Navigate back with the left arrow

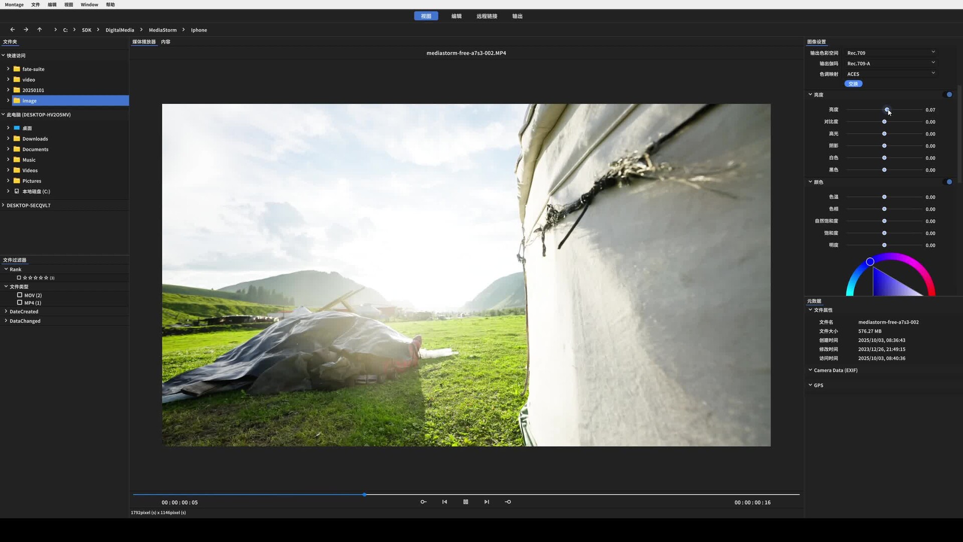click(x=13, y=30)
